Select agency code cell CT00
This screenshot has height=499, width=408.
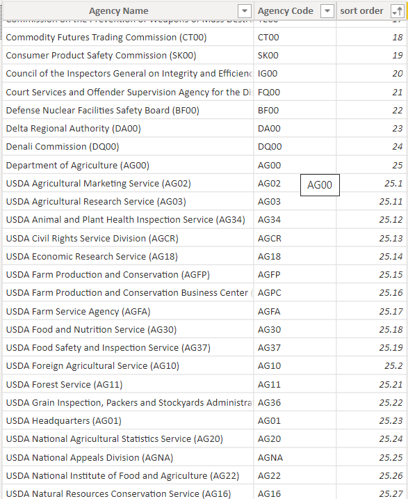[x=295, y=38]
